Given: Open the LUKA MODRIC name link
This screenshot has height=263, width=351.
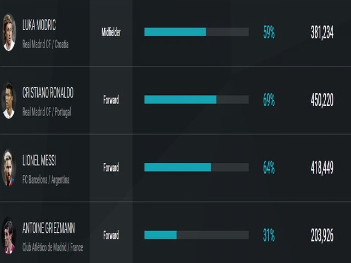Looking at the screenshot, I should click(x=39, y=25).
